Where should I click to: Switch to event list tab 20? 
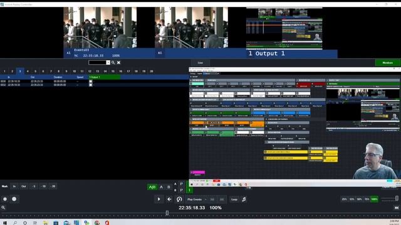point(152,71)
